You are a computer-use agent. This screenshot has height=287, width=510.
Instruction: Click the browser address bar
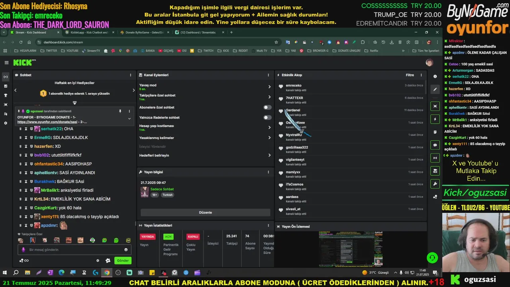click(157, 42)
